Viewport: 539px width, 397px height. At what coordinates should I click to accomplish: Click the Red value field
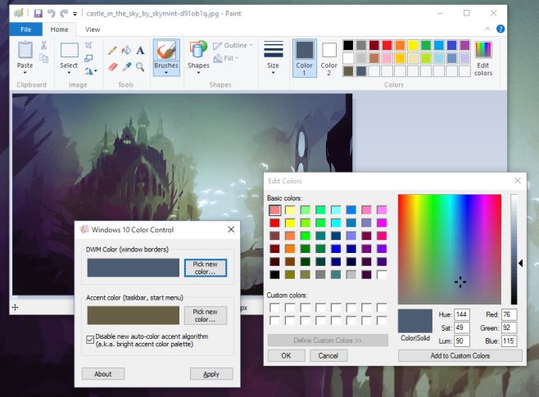click(x=509, y=314)
